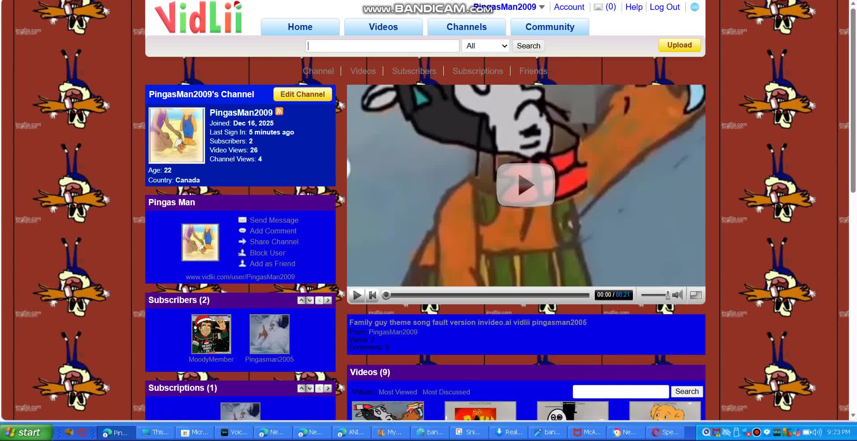
Task: Click the globe language icon top right
Action: coord(695,7)
